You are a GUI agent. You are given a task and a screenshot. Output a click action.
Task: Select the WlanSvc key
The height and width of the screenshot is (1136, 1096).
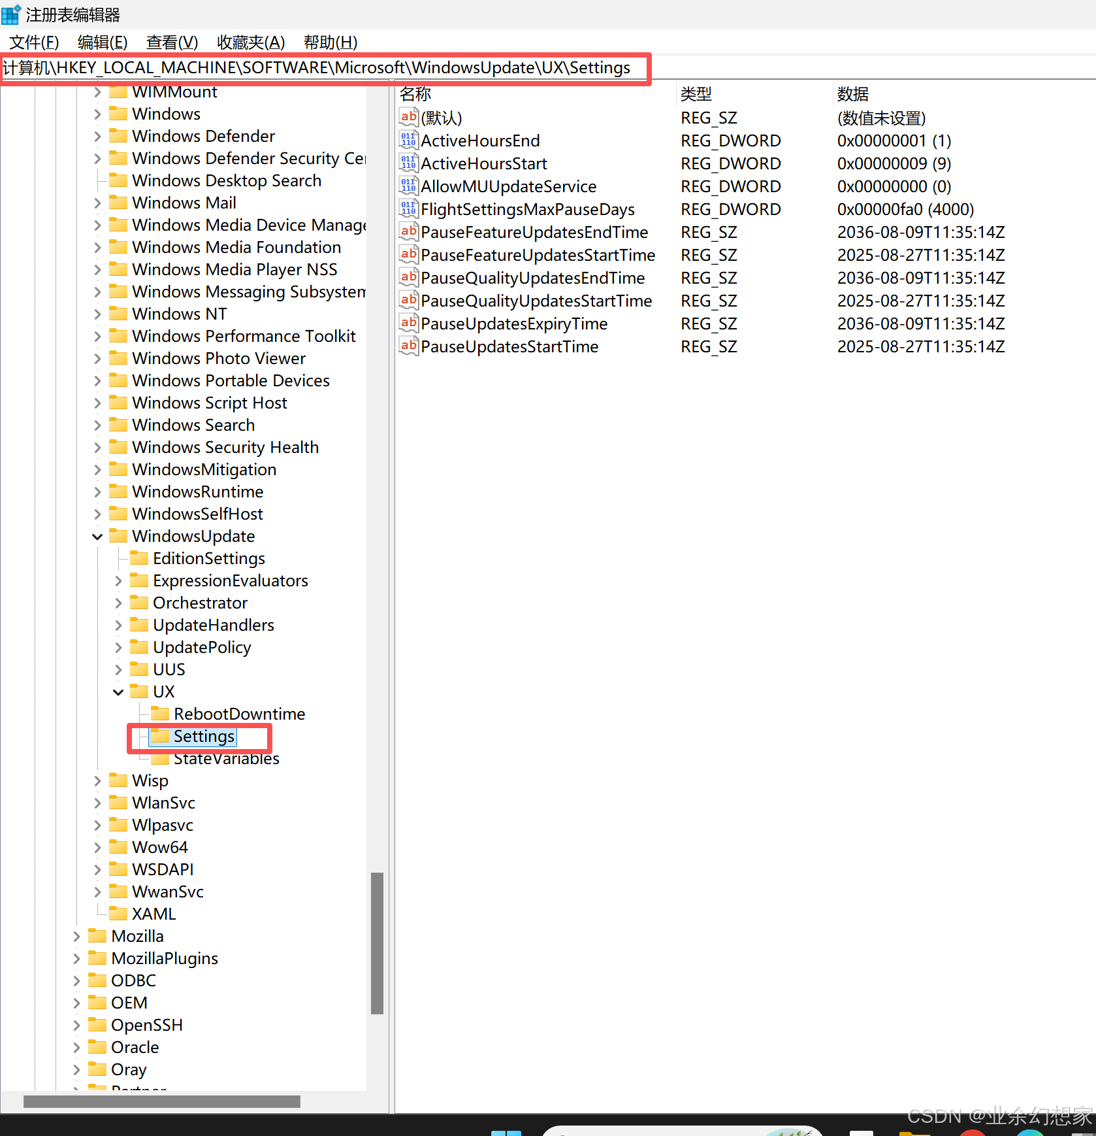pos(163,803)
